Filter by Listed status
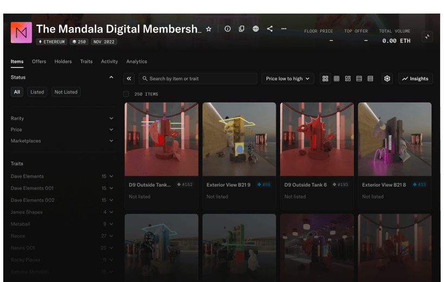This screenshot has width=444, height=282. tap(37, 92)
